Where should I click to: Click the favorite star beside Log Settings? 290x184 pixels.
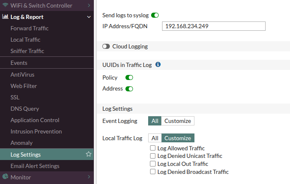[x=88, y=155]
